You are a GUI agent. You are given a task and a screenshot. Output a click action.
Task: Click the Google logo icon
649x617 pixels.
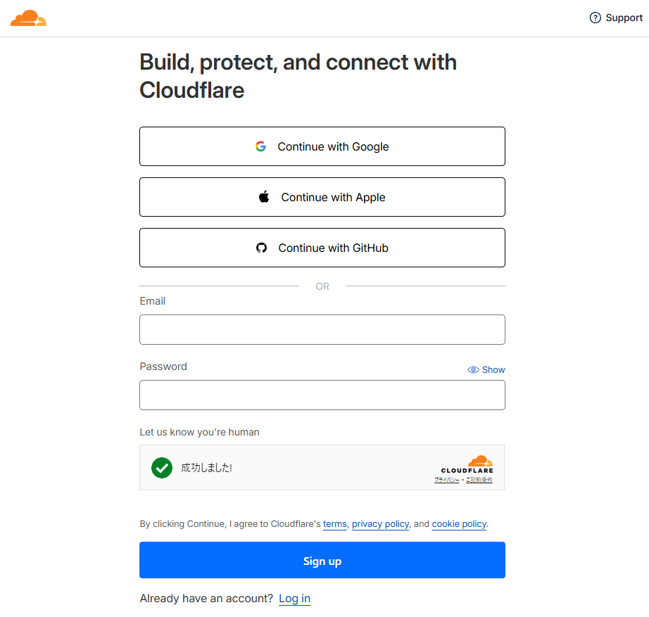(x=261, y=146)
